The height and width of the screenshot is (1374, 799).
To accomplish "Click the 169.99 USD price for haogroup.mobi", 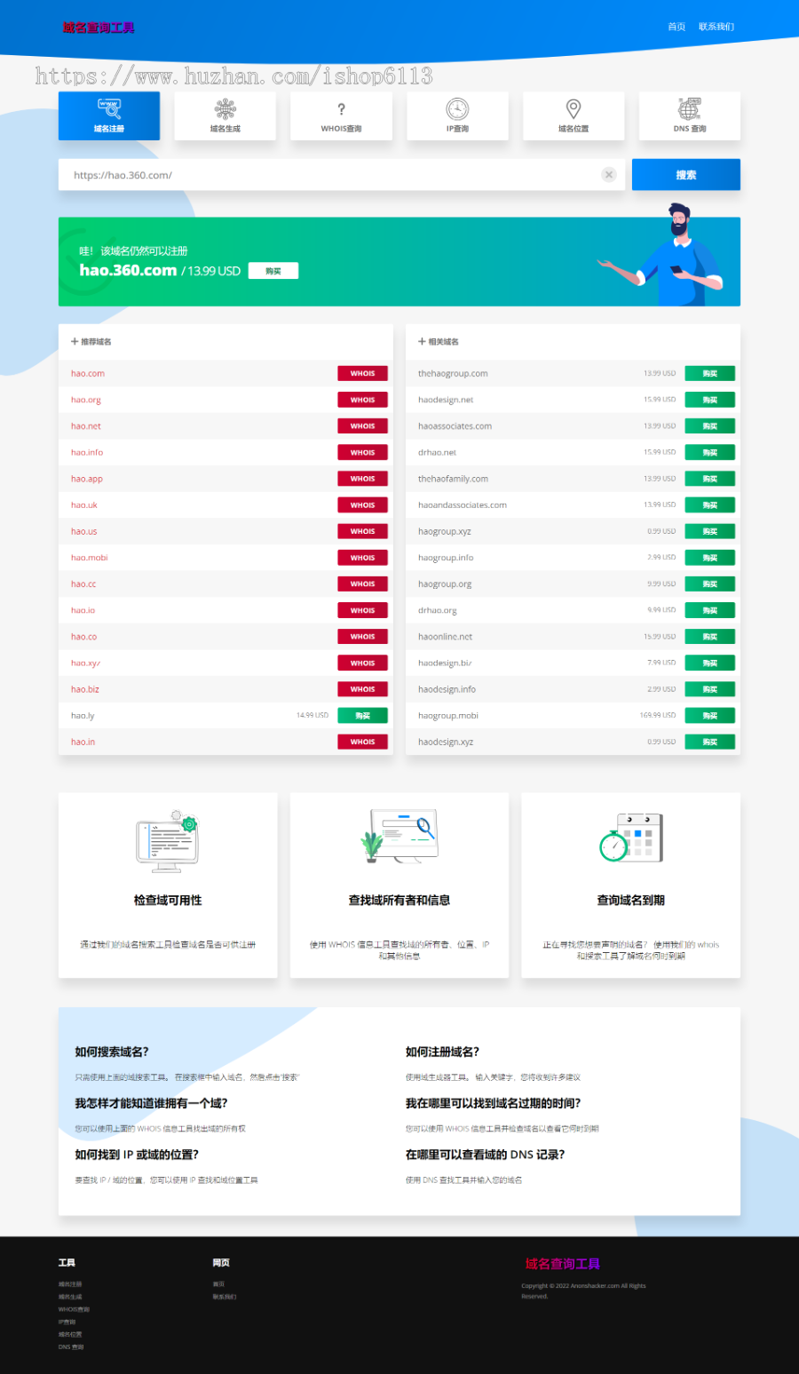I will pos(658,715).
